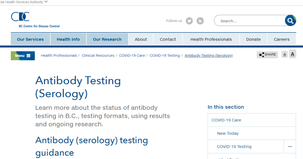Click Clinical Resources breadcrumb link
This screenshot has height=159, width=303.
click(98, 56)
